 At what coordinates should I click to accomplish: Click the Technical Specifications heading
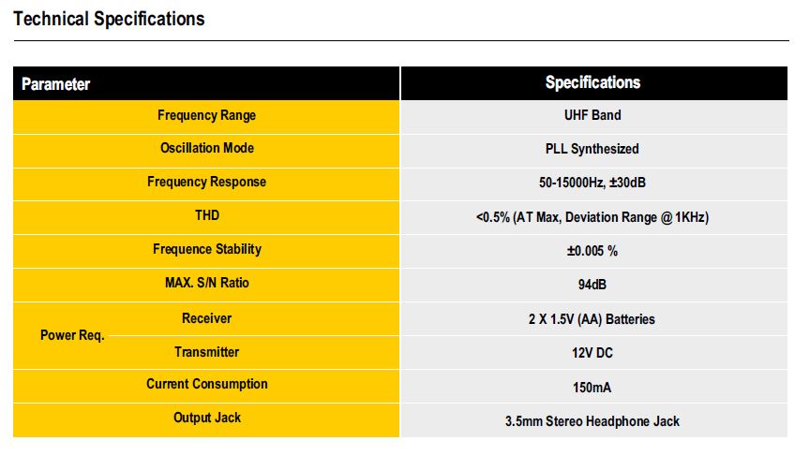point(109,19)
